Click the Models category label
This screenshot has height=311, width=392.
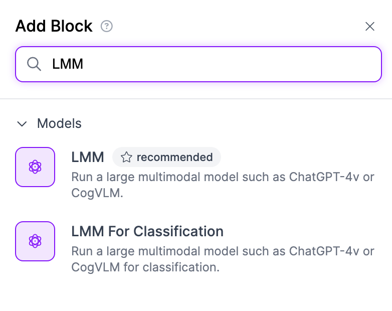(x=59, y=123)
